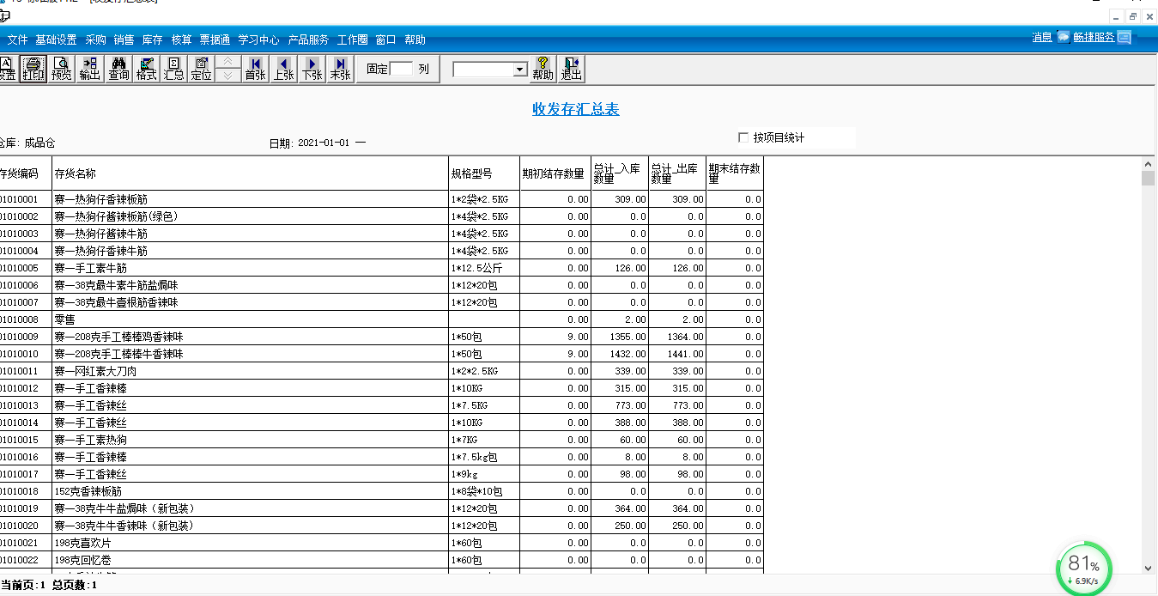Open the 票据通 menu
This screenshot has width=1158, height=596.
(x=215, y=40)
